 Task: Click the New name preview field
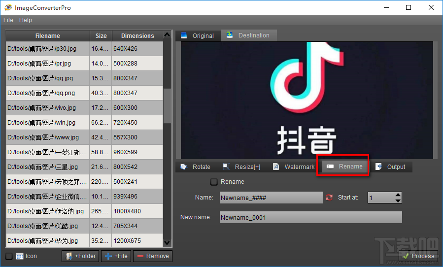[311, 217]
